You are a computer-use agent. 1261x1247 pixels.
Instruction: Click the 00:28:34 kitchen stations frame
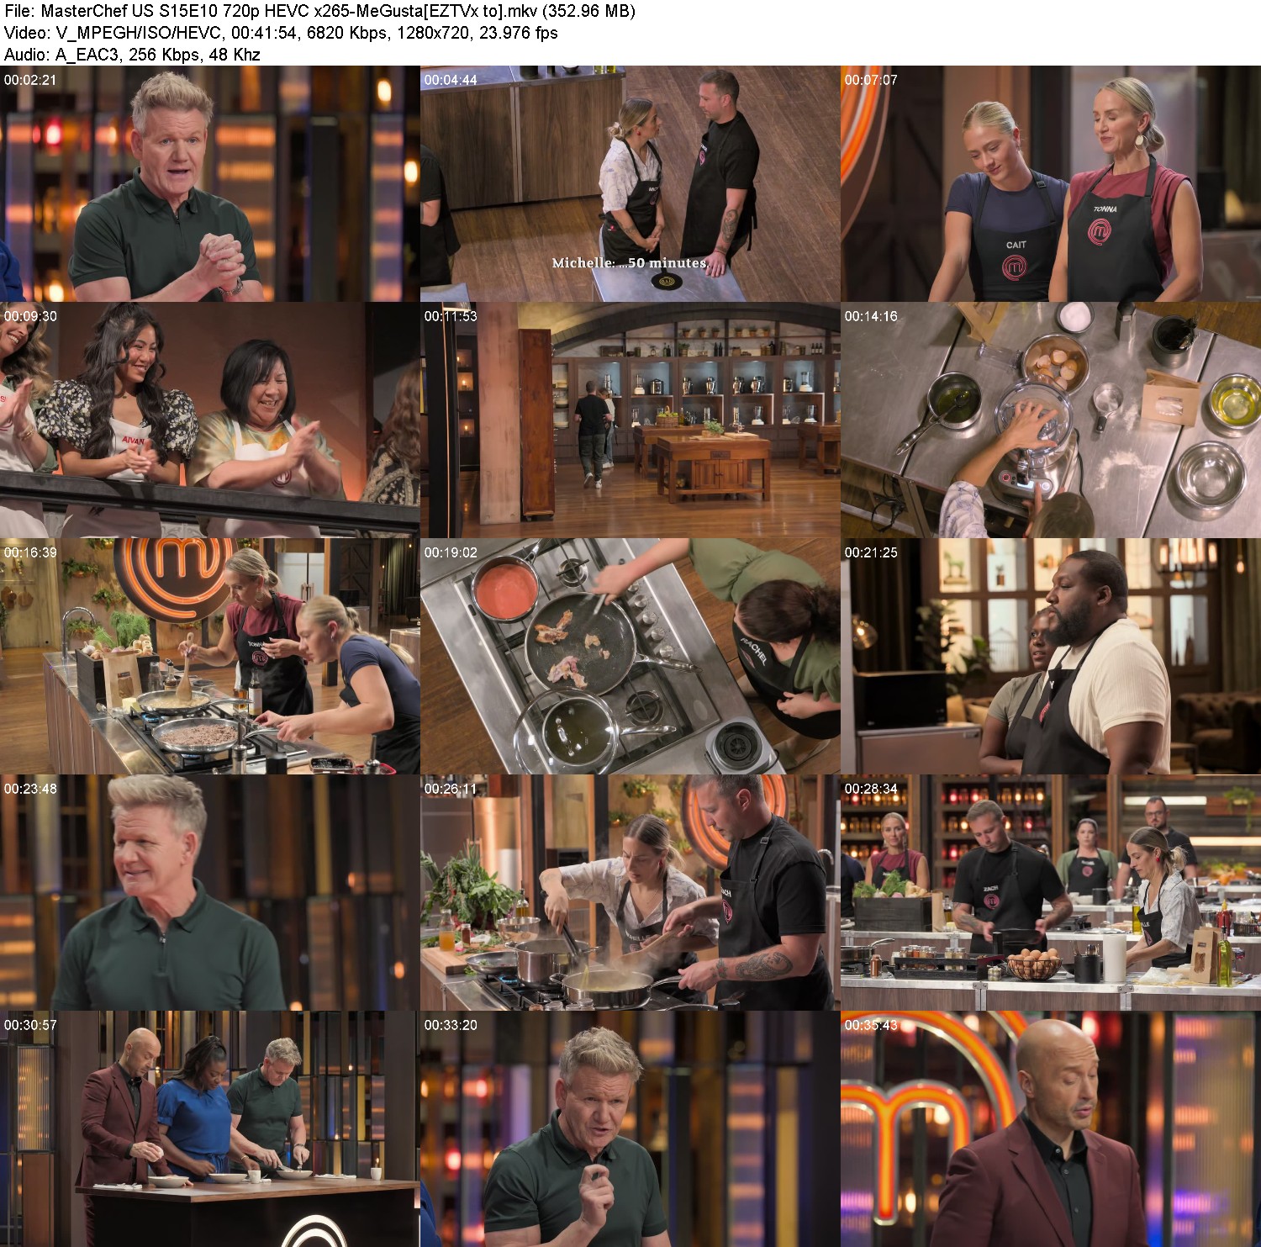click(1051, 893)
